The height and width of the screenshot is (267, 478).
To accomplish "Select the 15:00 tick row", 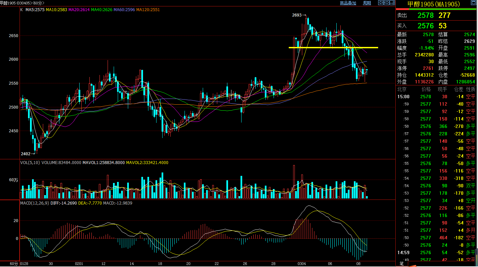I will pyautogui.click(x=437, y=97).
